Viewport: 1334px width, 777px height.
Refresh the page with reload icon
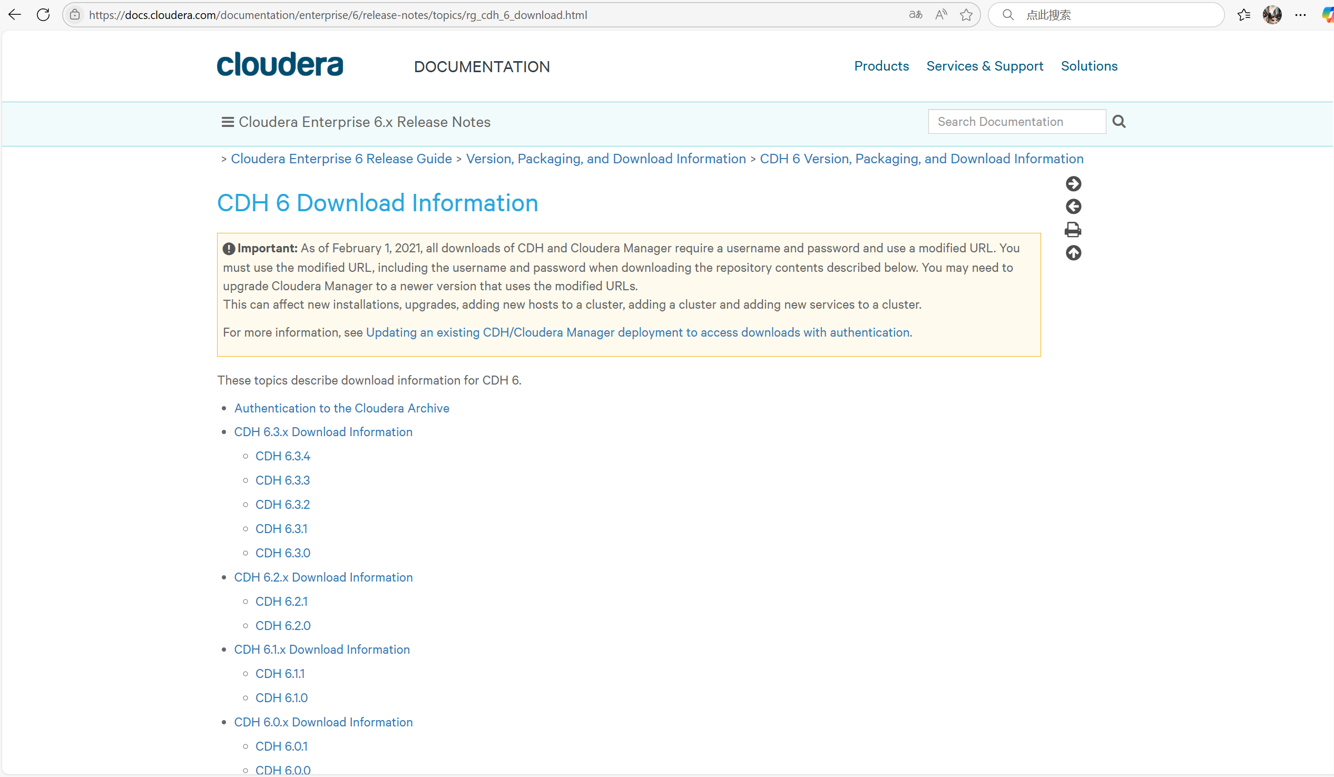point(43,15)
